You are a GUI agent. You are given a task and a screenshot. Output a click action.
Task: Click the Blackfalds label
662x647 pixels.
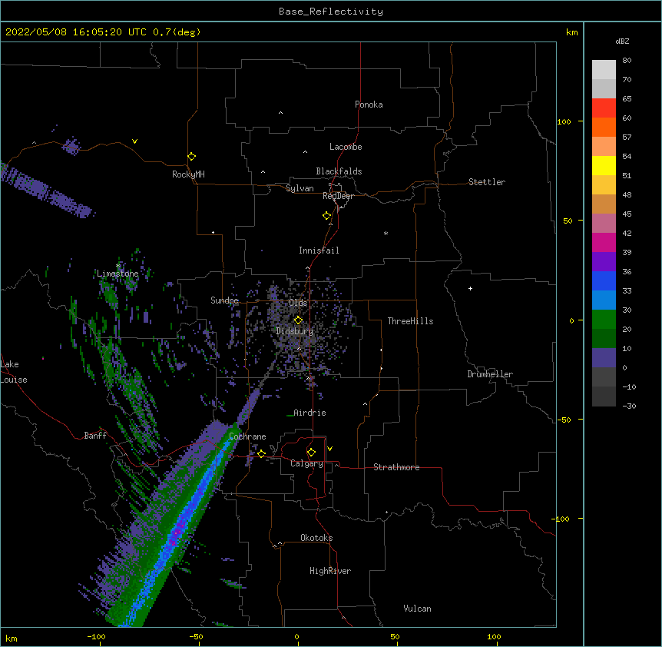point(339,171)
